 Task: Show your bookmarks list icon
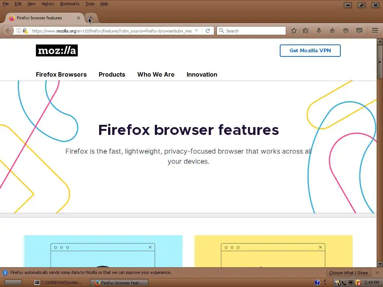tap(306, 31)
